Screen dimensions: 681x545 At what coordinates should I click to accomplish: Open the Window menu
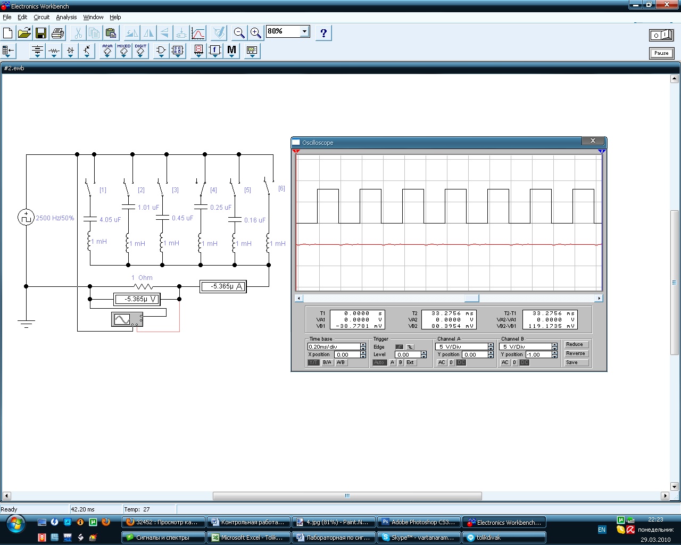coord(94,17)
